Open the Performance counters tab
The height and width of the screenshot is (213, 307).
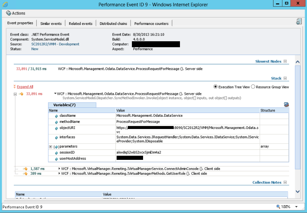tap(151, 23)
